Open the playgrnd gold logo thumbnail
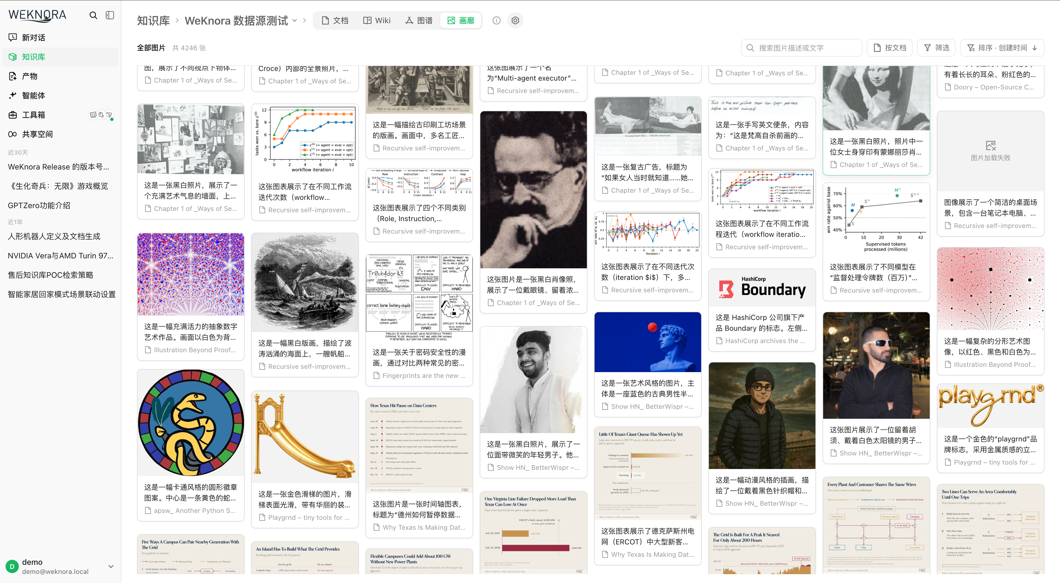This screenshot has height=583, width=1060. pyautogui.click(x=990, y=406)
